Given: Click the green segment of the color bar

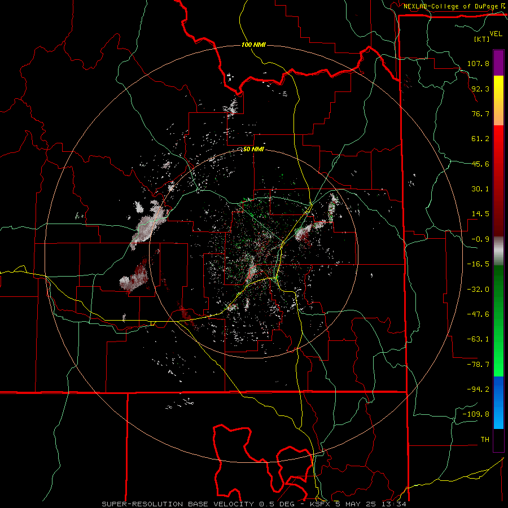Looking at the screenshot, I should (498, 321).
